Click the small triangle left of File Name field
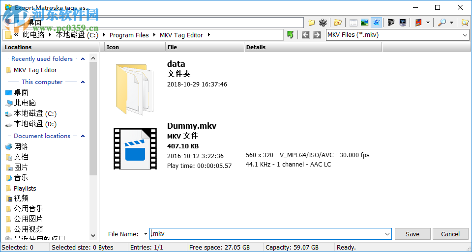 146,234
